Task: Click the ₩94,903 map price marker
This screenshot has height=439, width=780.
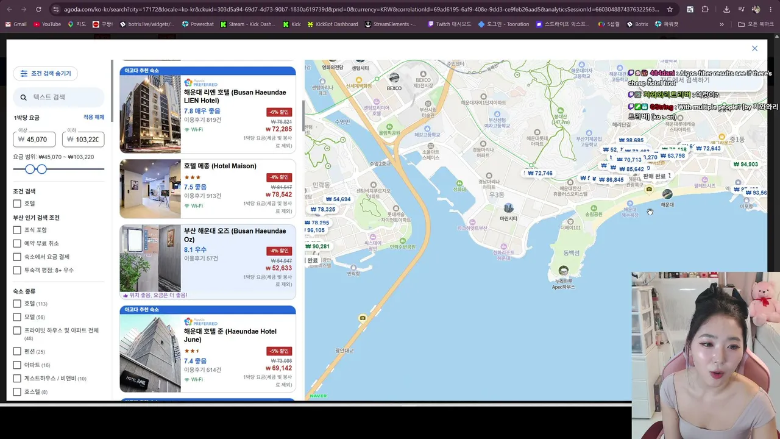Action: (746, 165)
